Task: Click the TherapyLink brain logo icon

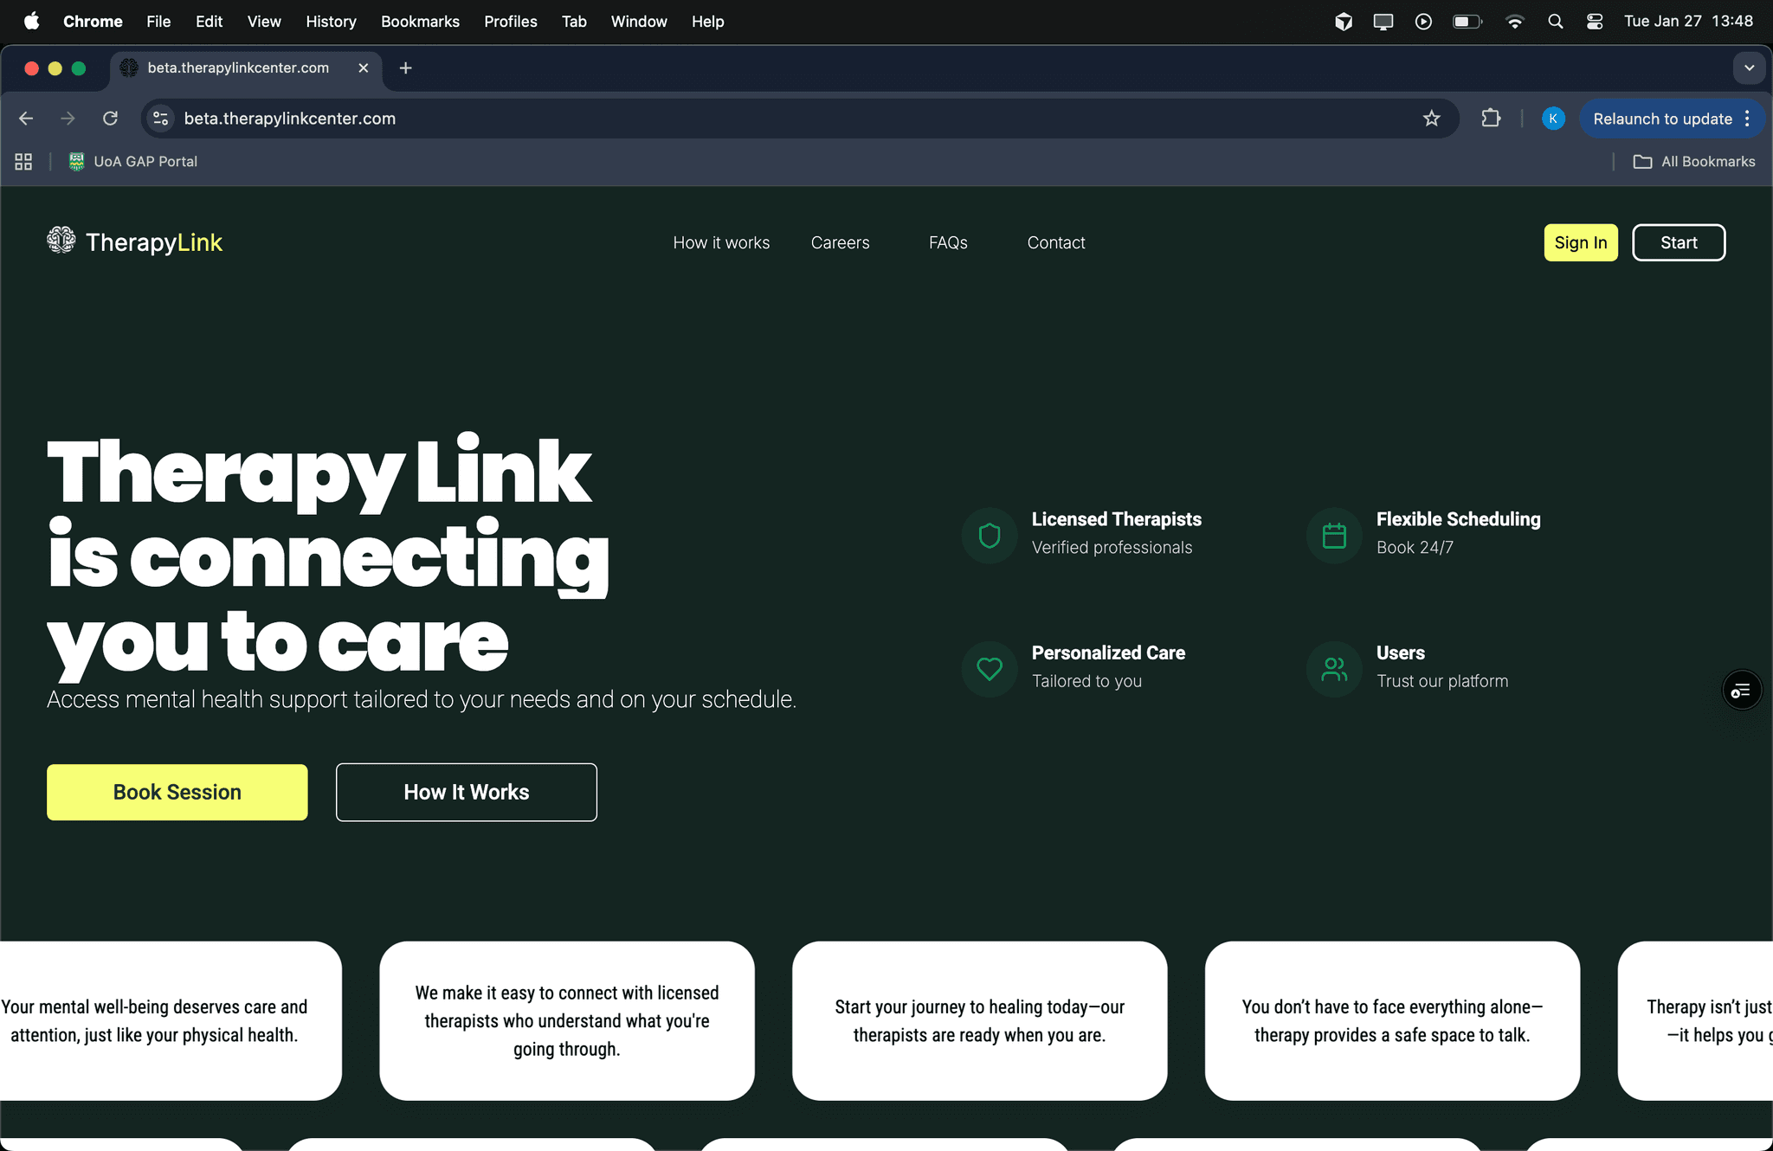Action: (61, 241)
